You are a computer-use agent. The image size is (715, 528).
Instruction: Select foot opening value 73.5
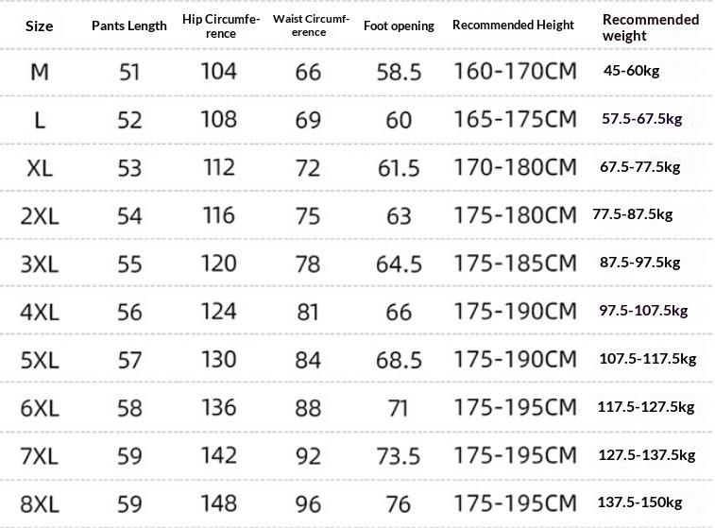click(x=399, y=456)
